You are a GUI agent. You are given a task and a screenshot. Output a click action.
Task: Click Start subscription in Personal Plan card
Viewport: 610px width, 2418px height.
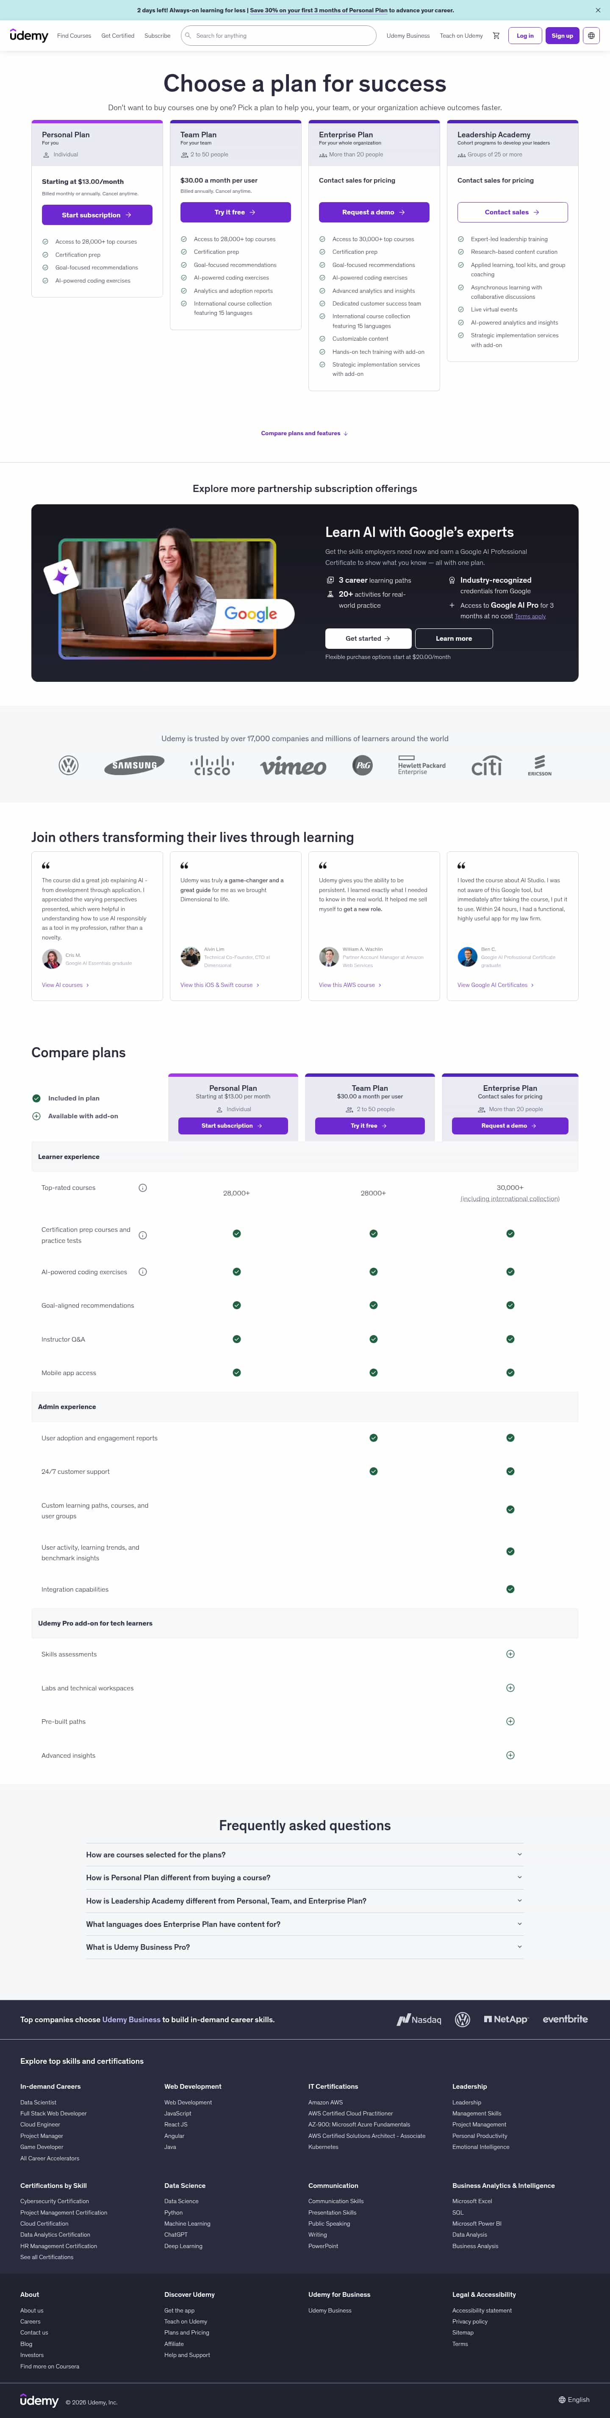coord(97,215)
